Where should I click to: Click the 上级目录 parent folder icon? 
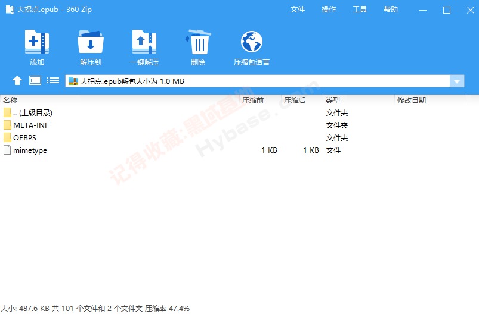coord(7,112)
